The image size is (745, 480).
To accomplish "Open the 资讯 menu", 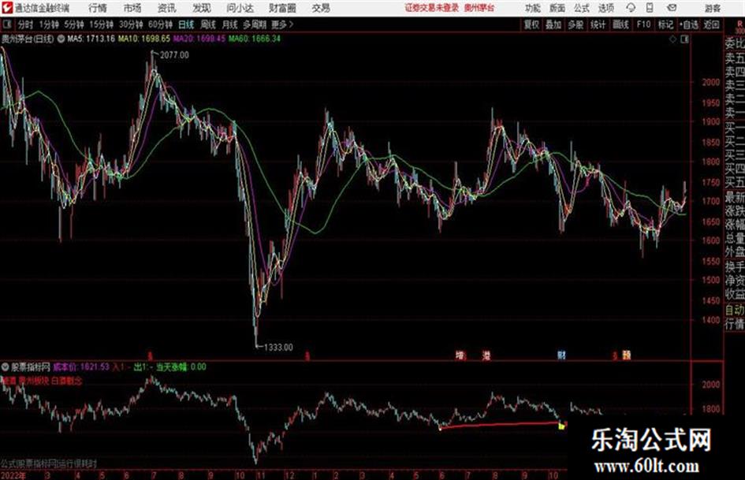I will [x=167, y=8].
